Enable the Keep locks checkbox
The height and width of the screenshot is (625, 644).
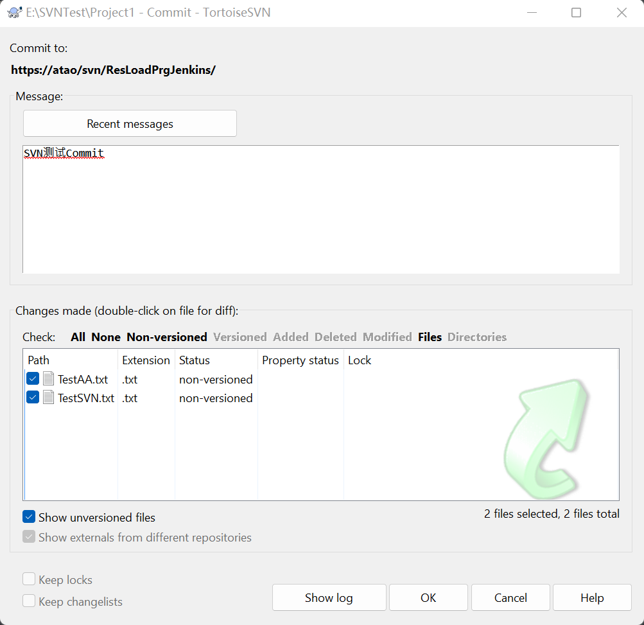click(x=29, y=579)
